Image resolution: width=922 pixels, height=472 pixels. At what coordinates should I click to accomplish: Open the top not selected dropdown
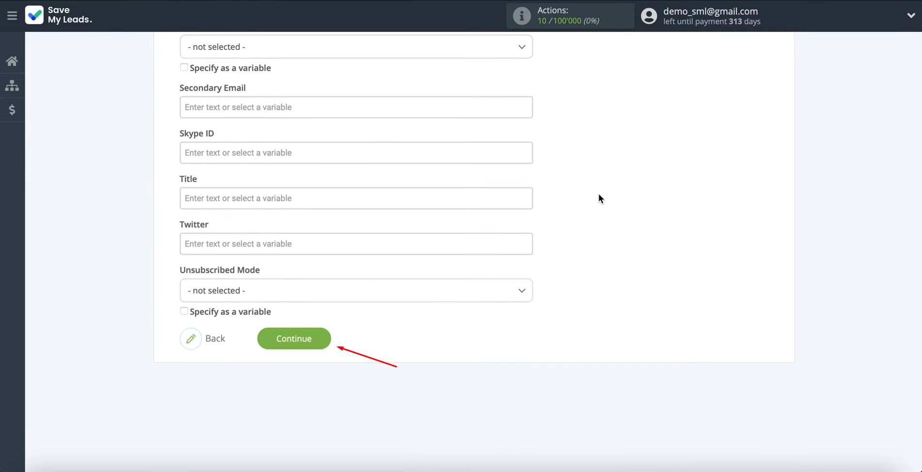click(x=356, y=47)
